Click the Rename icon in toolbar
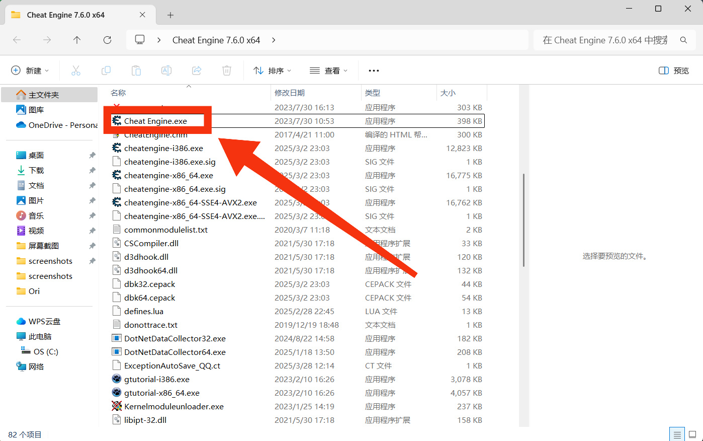The width and height of the screenshot is (703, 441). 166,70
